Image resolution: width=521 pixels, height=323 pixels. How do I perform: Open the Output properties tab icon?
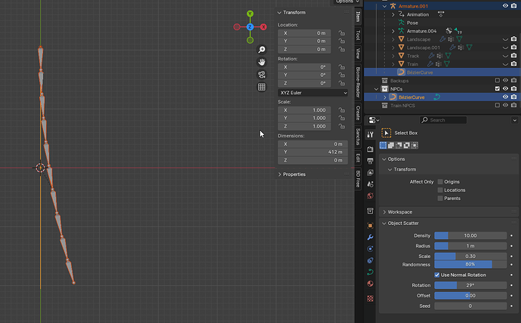[370, 161]
